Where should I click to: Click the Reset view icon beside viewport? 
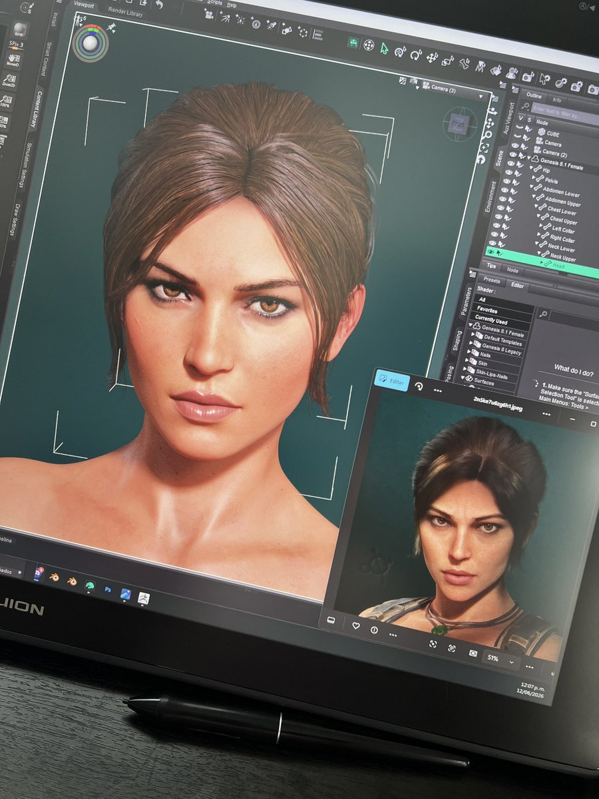click(481, 159)
